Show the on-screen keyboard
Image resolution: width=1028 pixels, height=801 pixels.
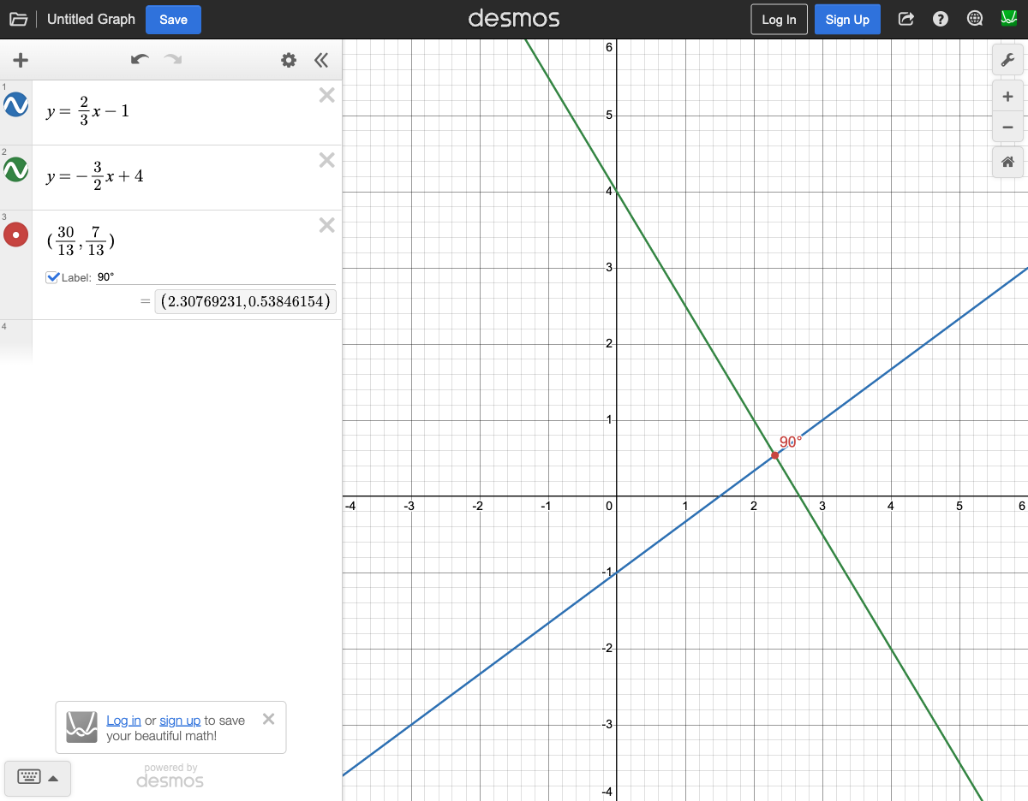(38, 778)
